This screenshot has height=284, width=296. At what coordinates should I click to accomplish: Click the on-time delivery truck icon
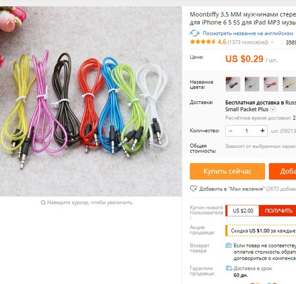pos(229,268)
